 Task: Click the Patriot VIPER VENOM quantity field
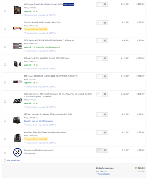tap(99, 40)
